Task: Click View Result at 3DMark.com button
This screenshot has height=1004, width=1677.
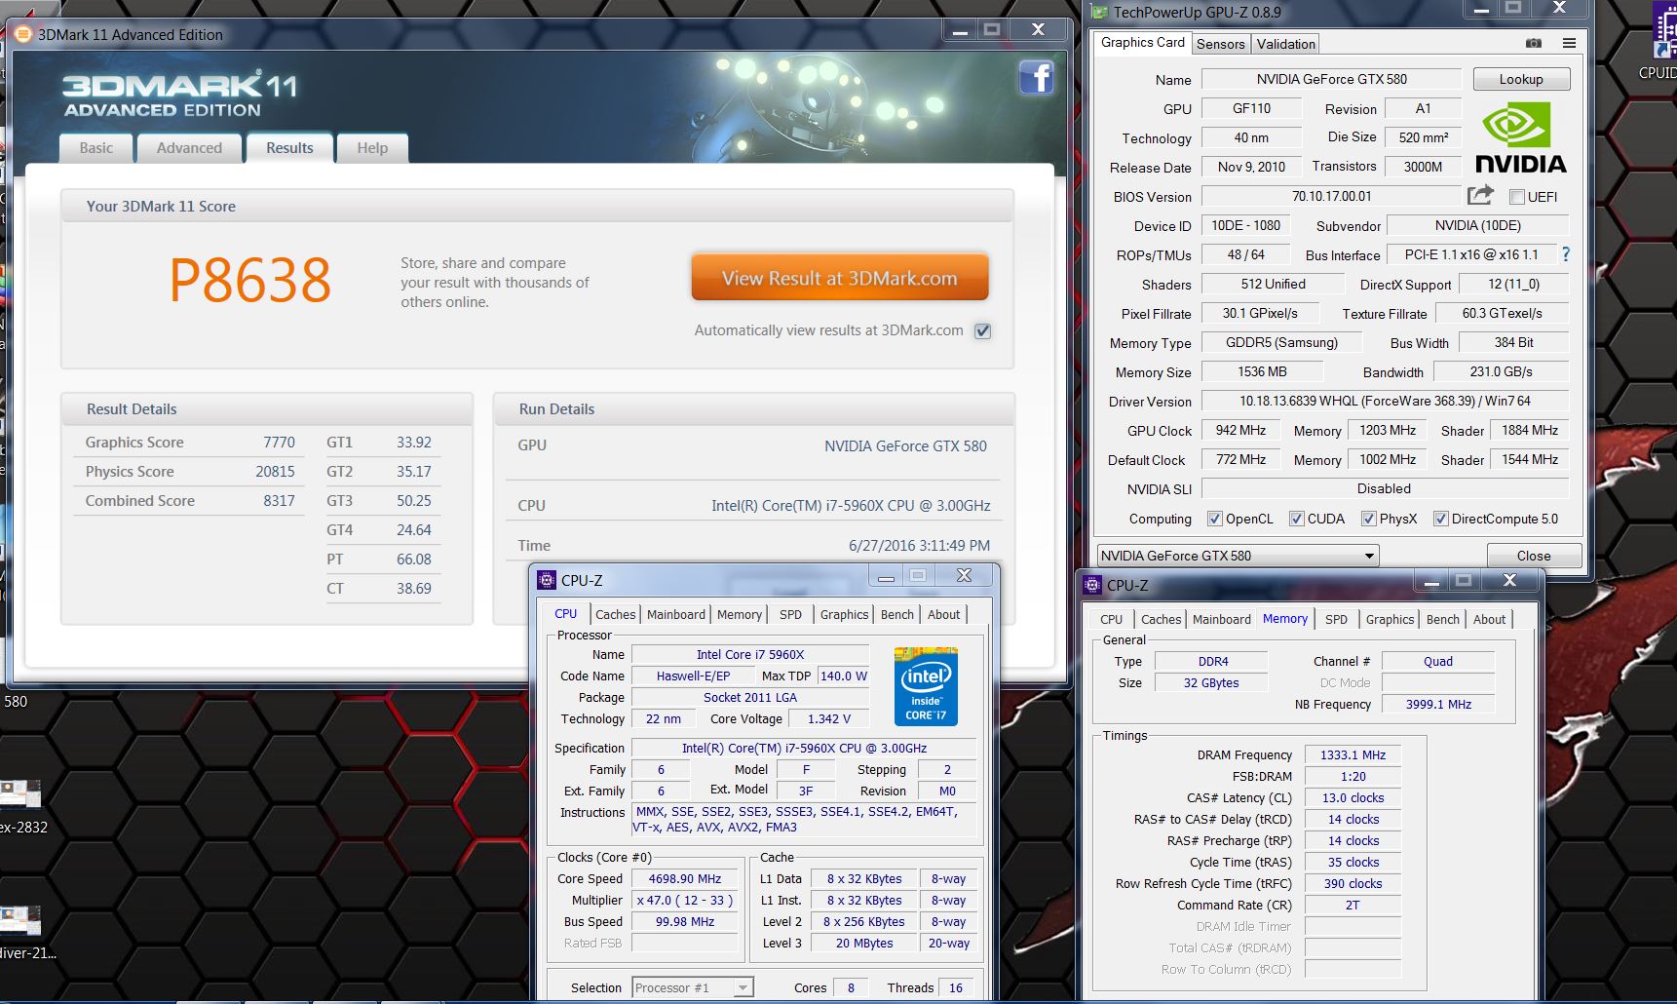Action: coord(840,278)
